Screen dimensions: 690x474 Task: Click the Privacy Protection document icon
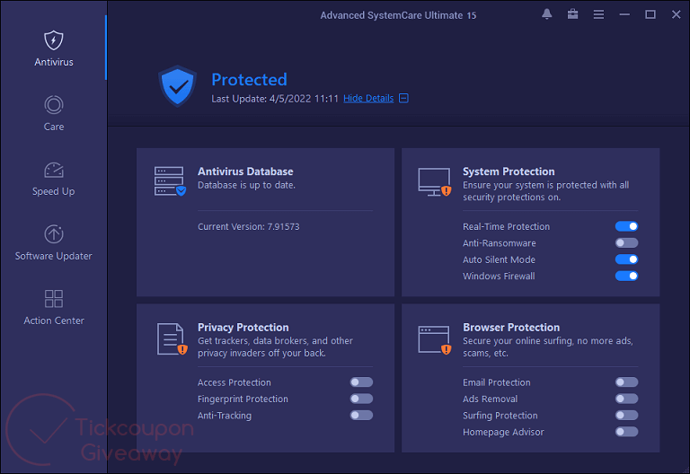tap(172, 339)
